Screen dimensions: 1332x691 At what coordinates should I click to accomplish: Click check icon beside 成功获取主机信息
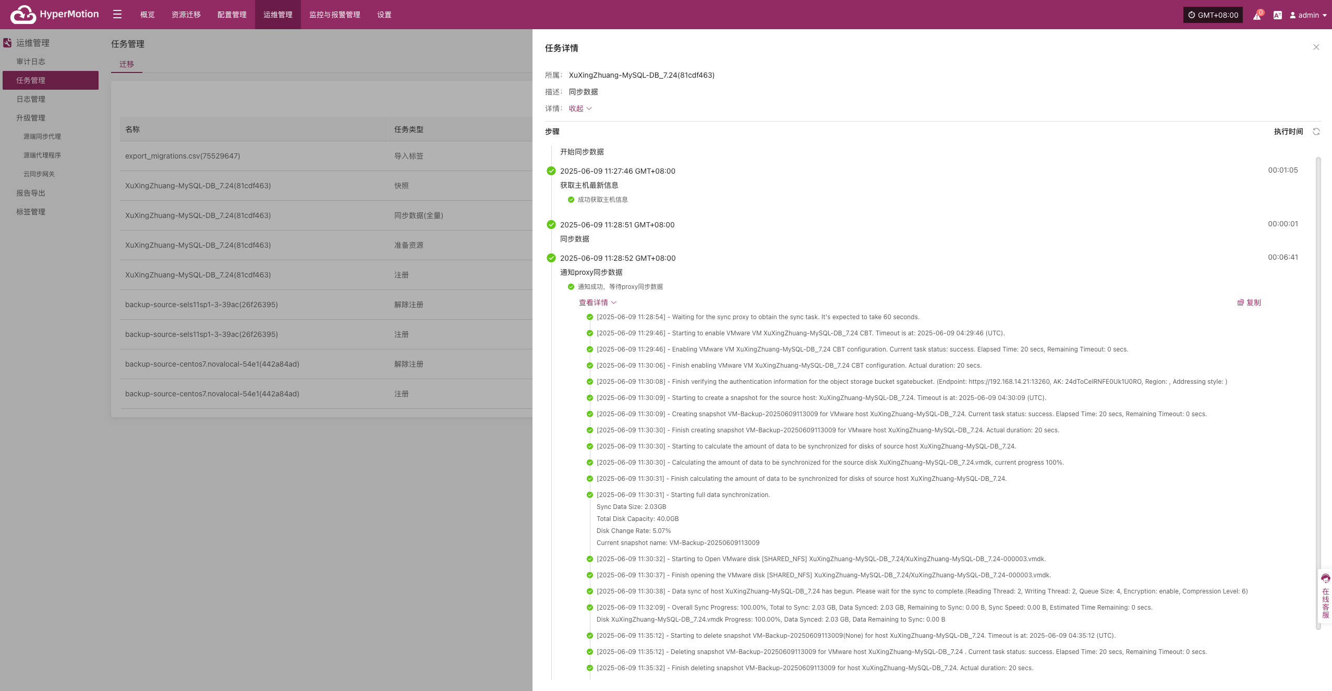point(571,200)
